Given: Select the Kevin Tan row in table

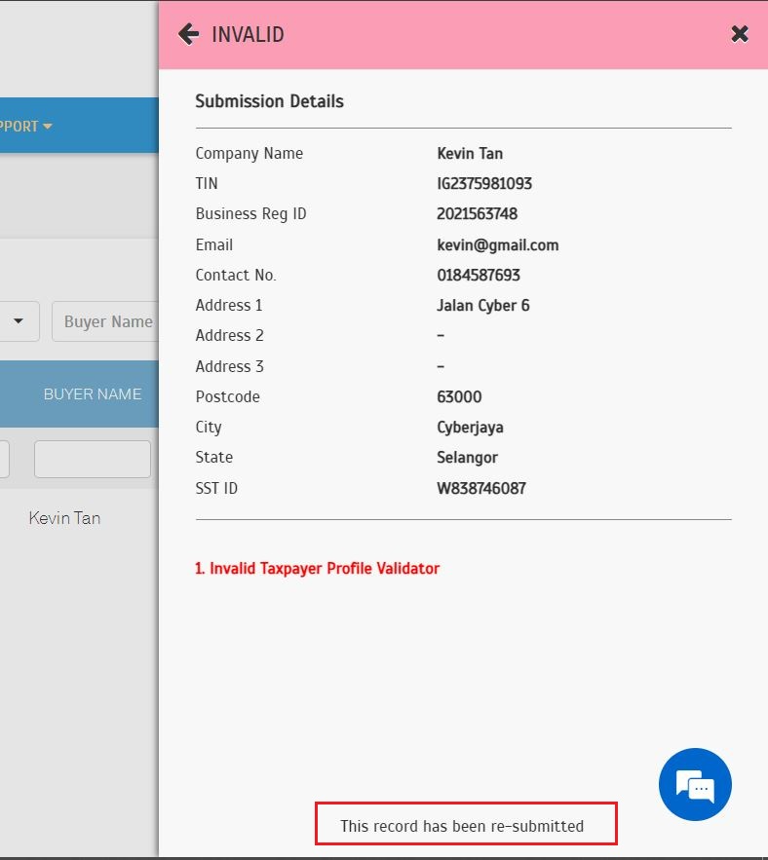Looking at the screenshot, I should click(64, 518).
